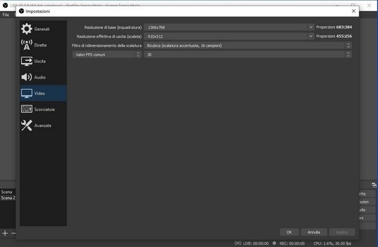This screenshot has height=247, width=378.
Task: Open the Filtro di ridimensionamento combo box
Action: point(248,46)
